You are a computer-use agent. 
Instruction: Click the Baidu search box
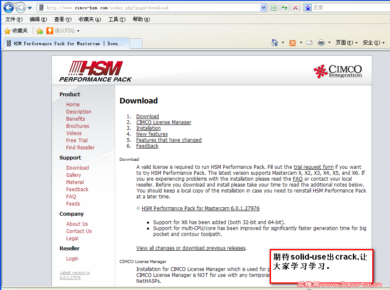tap(351, 8)
